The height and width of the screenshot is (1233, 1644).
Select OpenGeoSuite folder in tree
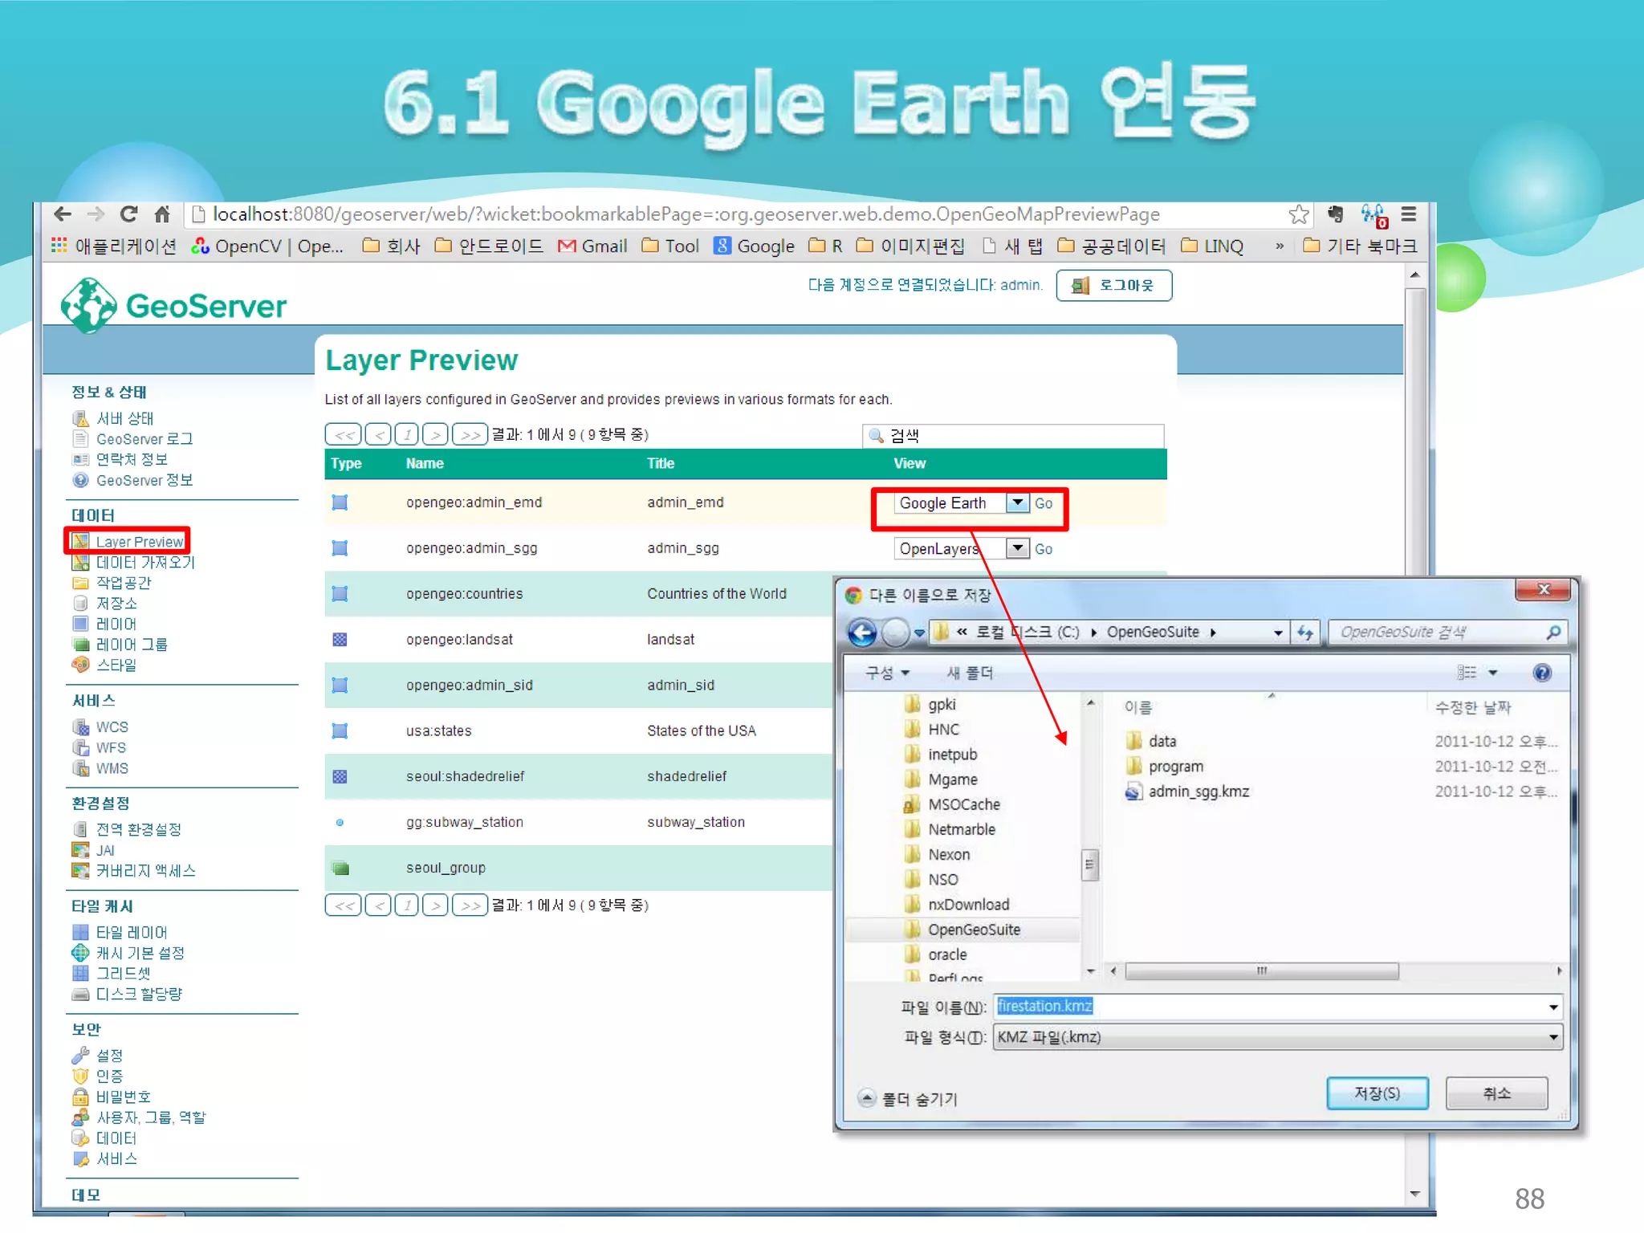(x=973, y=930)
